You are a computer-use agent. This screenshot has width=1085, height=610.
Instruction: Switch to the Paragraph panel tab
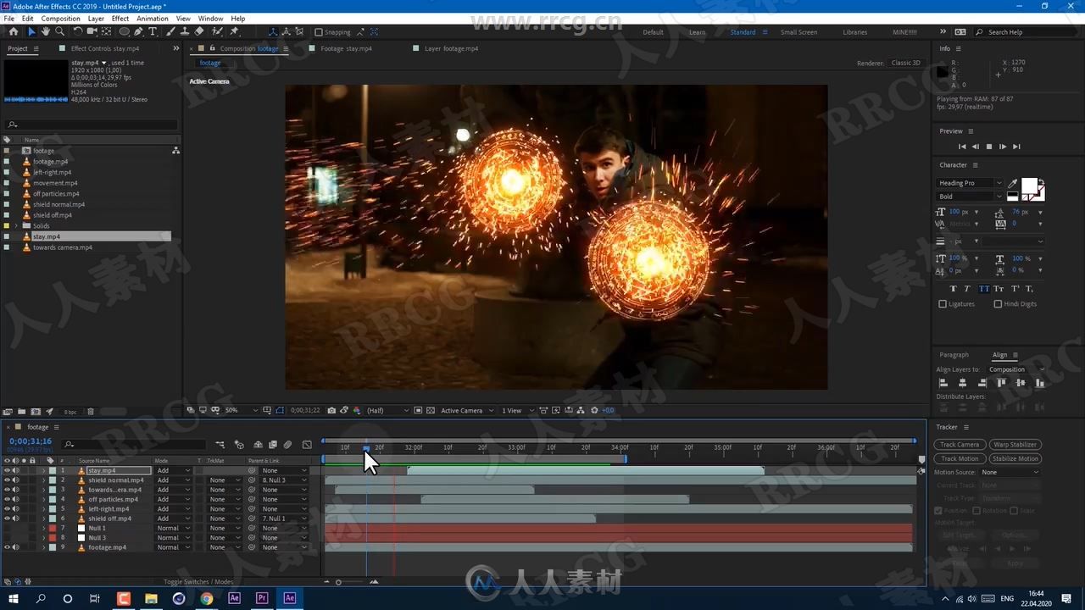pyautogui.click(x=954, y=355)
